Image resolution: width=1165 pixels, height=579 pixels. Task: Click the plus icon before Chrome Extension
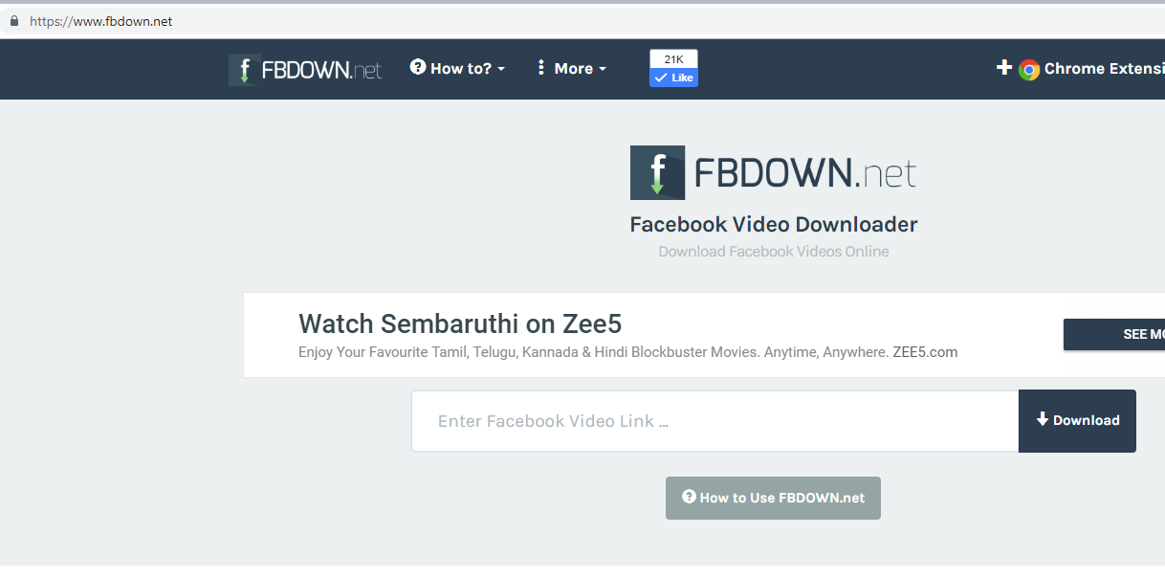(x=1004, y=67)
